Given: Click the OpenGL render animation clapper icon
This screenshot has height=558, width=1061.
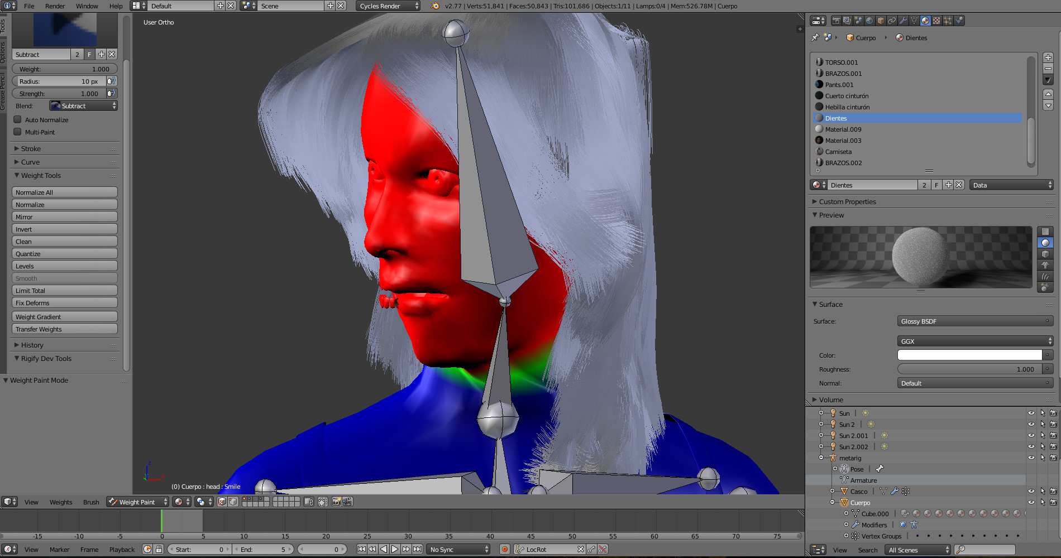Looking at the screenshot, I should coord(347,502).
